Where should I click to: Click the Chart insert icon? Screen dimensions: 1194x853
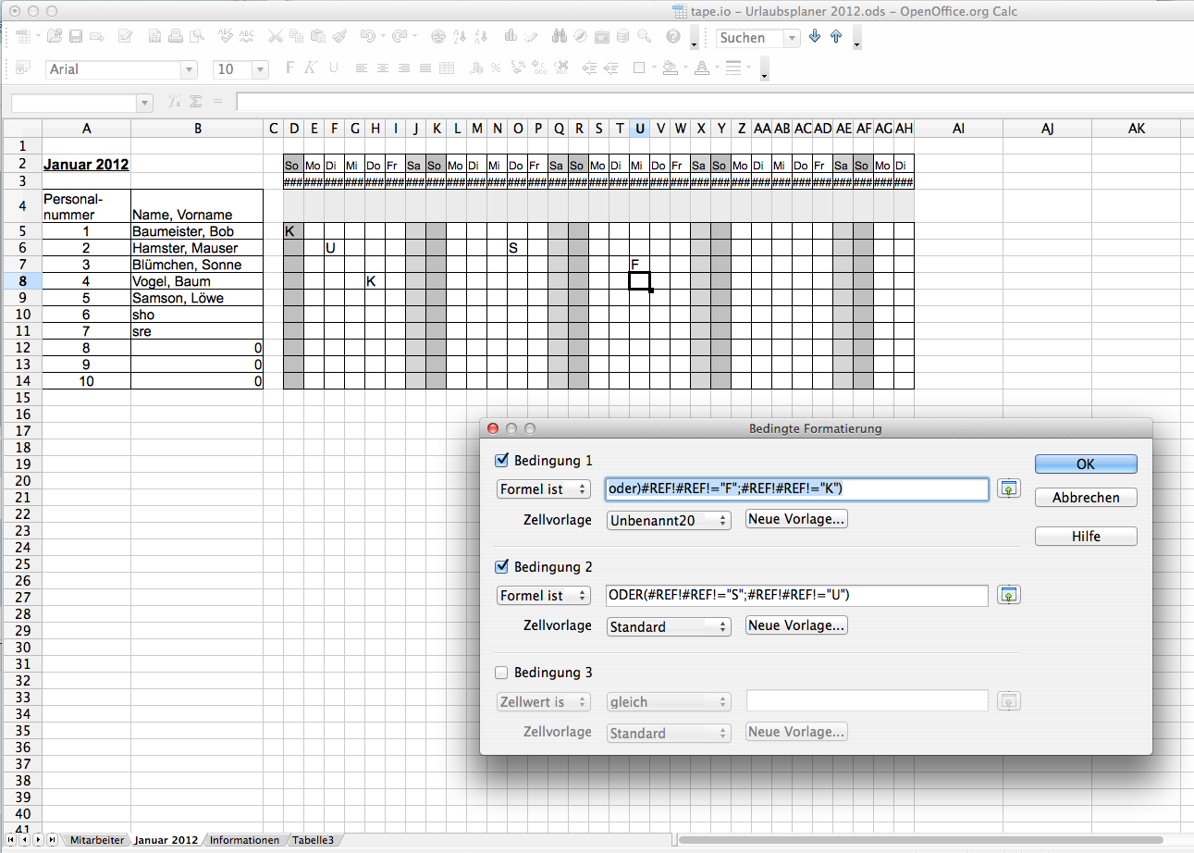tap(510, 37)
